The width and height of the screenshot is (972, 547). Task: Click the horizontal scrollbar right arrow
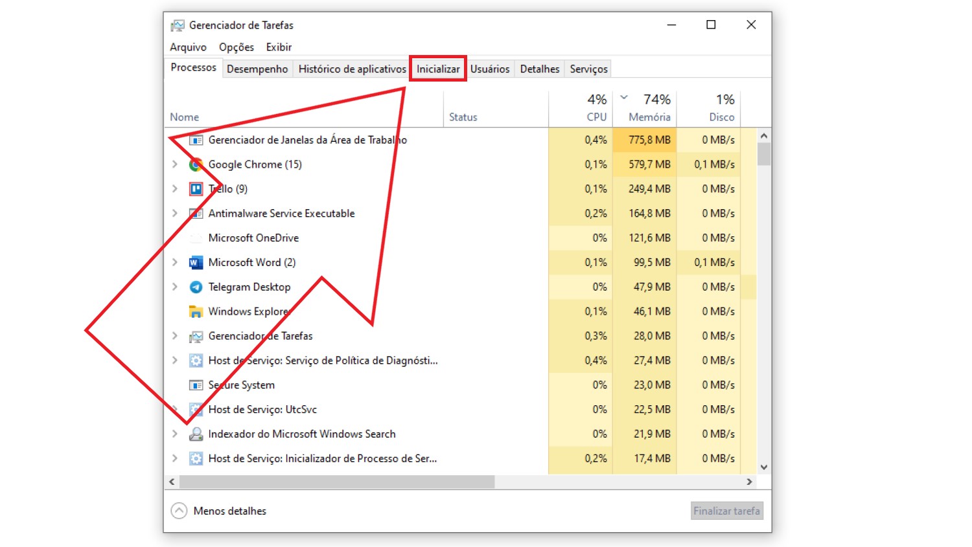coord(749,482)
